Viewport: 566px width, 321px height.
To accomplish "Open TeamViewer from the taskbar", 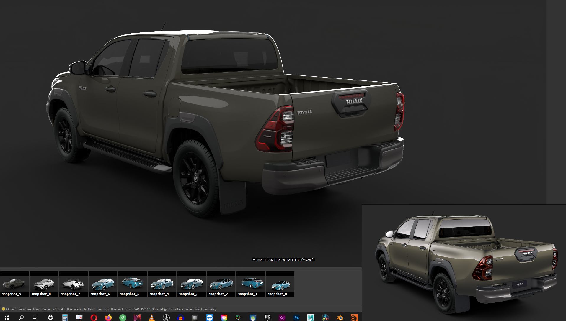I will (x=210, y=317).
